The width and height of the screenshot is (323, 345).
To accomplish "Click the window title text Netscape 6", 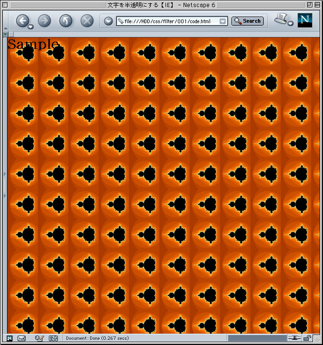I will pyautogui.click(x=199, y=5).
